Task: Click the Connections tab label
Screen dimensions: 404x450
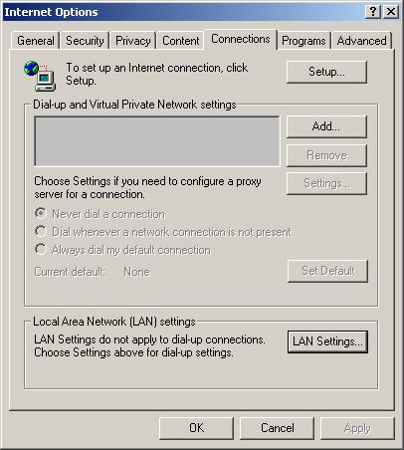Action: click(241, 39)
